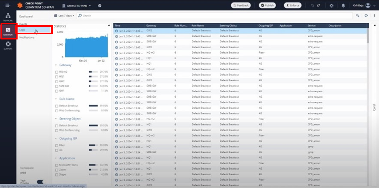Open the Last 7 days time range dropdown
Screen dimensions: 379x188
point(64,16)
